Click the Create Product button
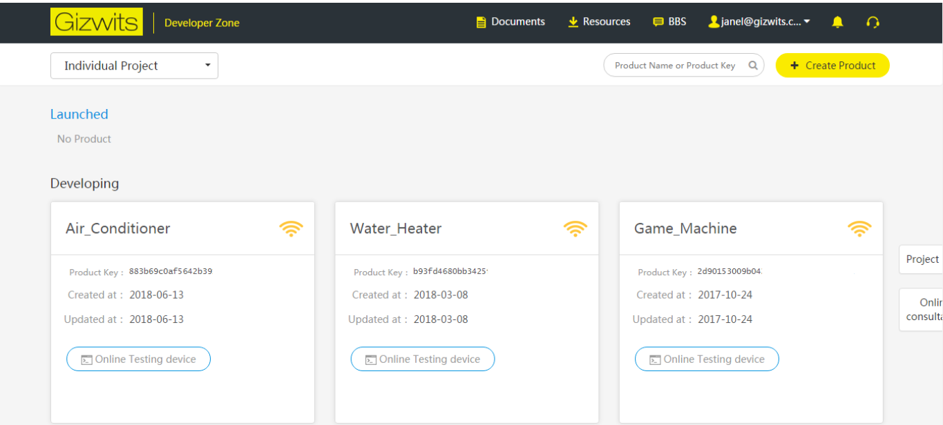Screen dimensions: 943x425 (x=832, y=66)
